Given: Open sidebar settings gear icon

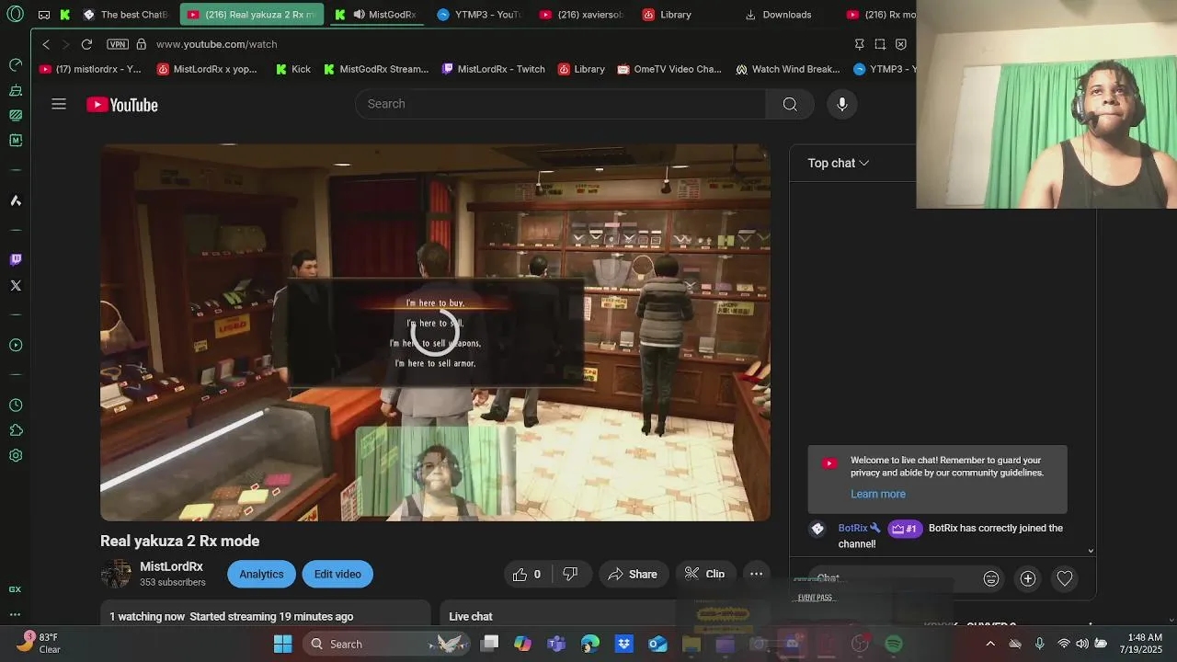Looking at the screenshot, I should 16,455.
